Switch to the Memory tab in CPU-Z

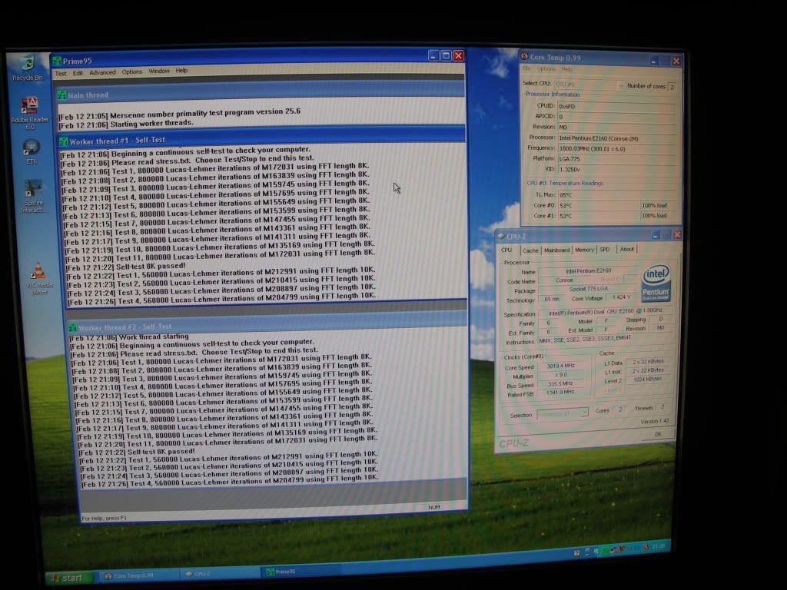(584, 250)
